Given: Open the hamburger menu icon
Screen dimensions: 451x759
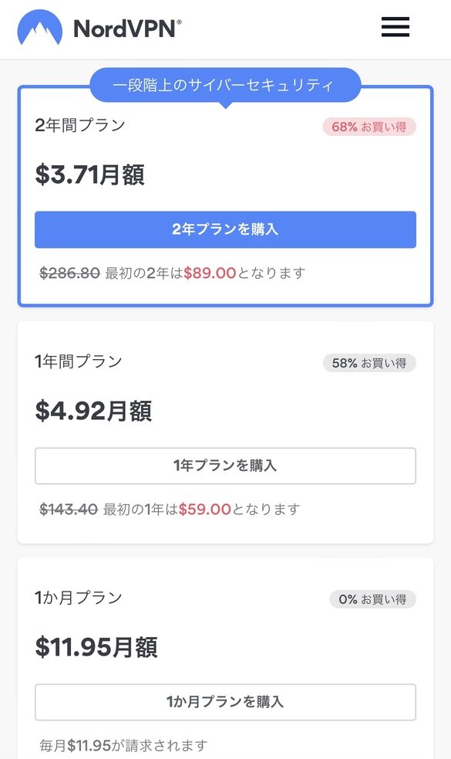Looking at the screenshot, I should pyautogui.click(x=395, y=27).
